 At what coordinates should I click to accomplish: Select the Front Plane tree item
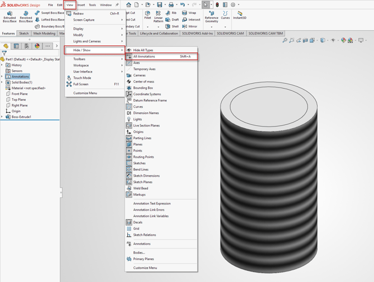coord(17,94)
